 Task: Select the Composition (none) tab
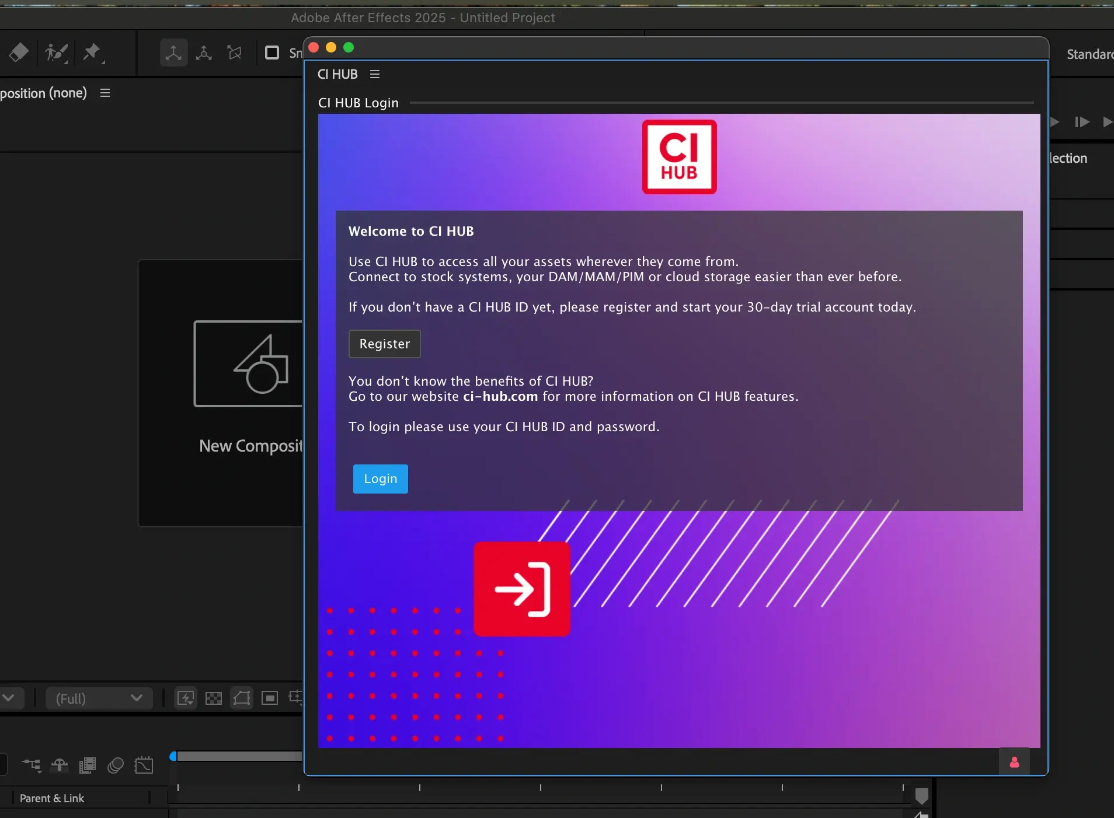click(43, 93)
